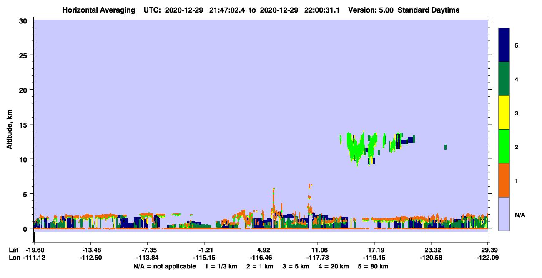
Task: Click the yellow color bar segment for 3
Action: (x=504, y=113)
